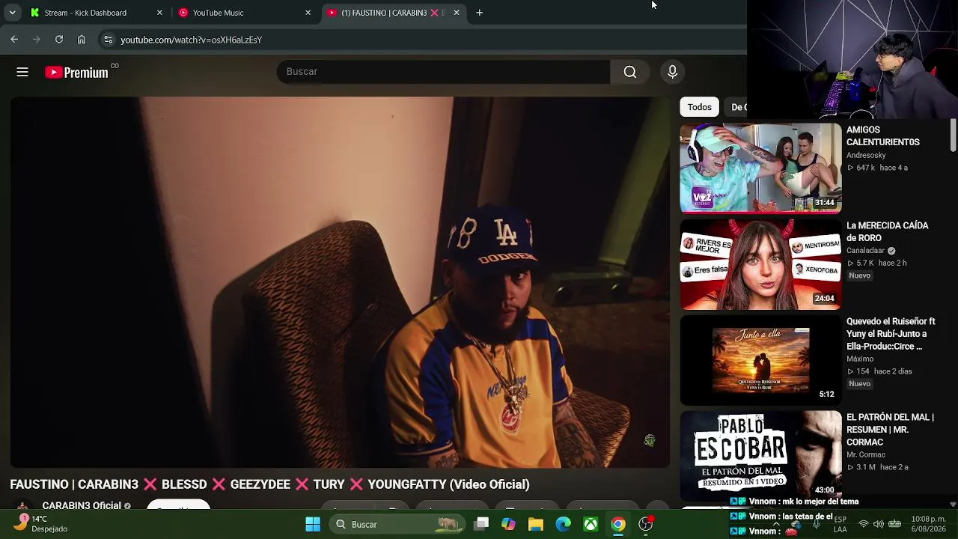This screenshot has height=539, width=958.
Task: Click La MERECIDA CAÍDA de RORO title
Action: (x=888, y=232)
